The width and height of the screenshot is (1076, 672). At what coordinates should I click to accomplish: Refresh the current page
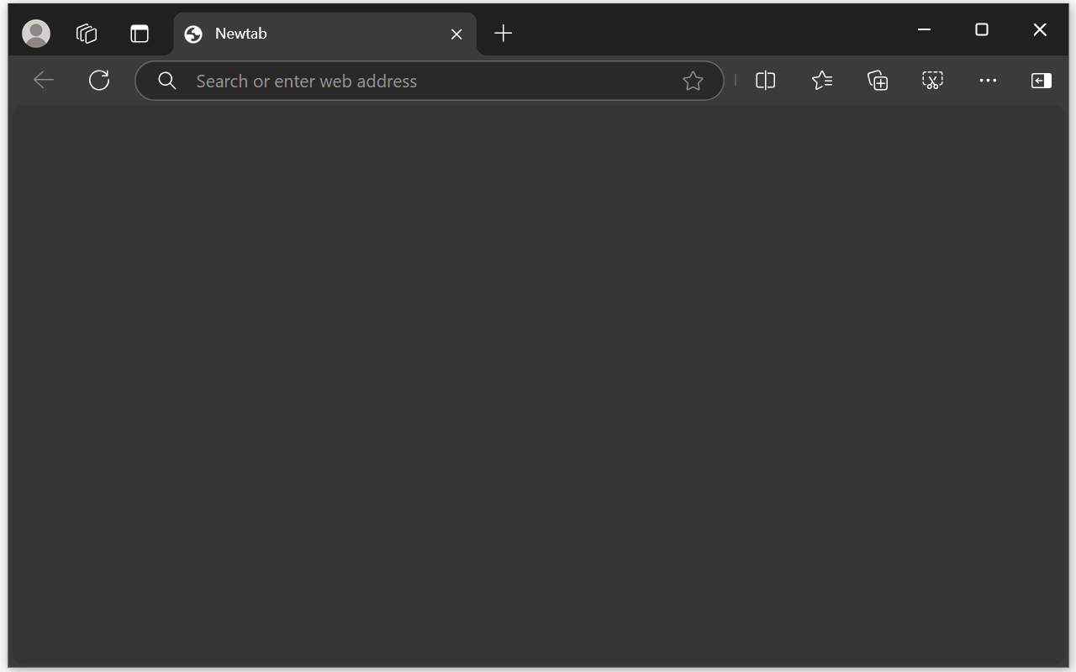[99, 81]
